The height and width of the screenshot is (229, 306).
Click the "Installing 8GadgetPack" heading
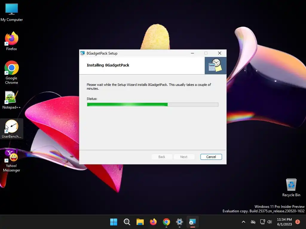pyautogui.click(x=108, y=65)
